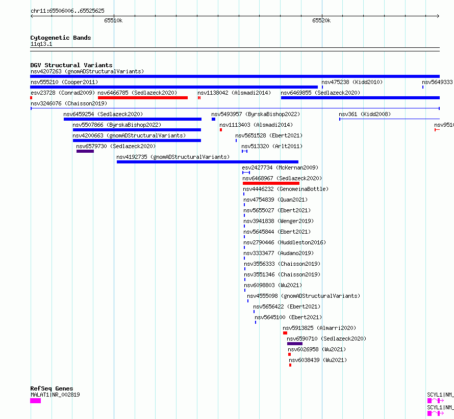The width and height of the screenshot is (454, 419).
Task: Open nsv513320 (Arlt2011) label
Action: coord(272,146)
